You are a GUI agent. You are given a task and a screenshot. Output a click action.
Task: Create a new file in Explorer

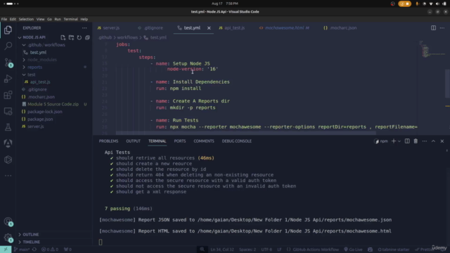[x=63, y=37]
